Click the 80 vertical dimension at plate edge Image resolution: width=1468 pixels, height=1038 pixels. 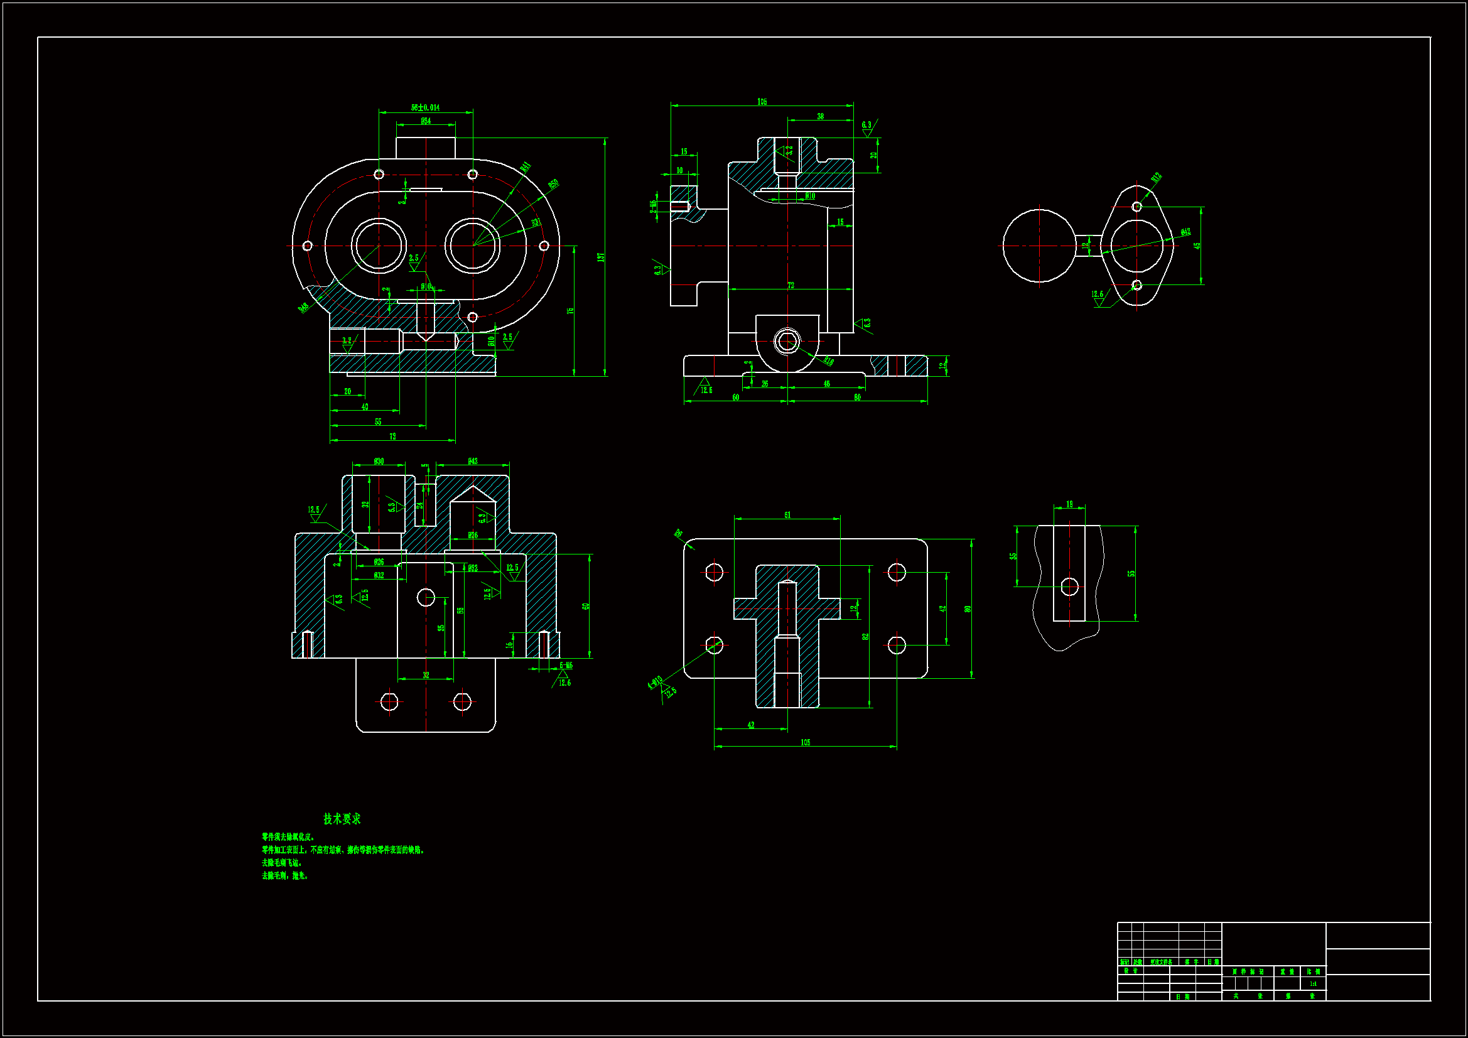point(968,609)
